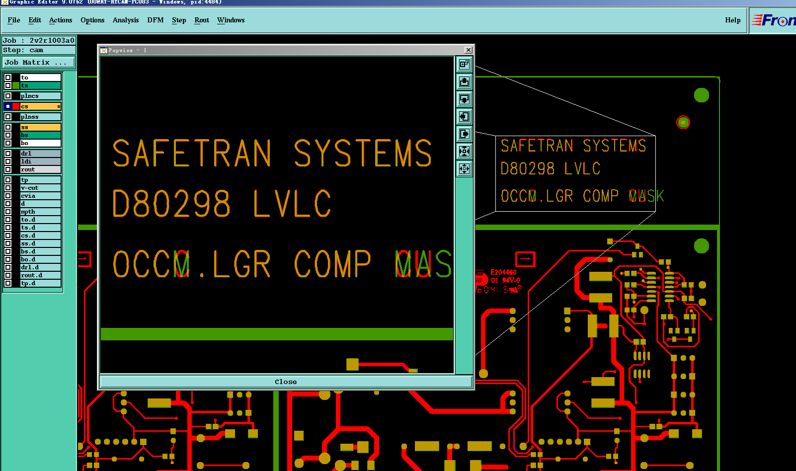Click the Graphic Editor title bar icon
This screenshot has width=796, height=471.
4,2
